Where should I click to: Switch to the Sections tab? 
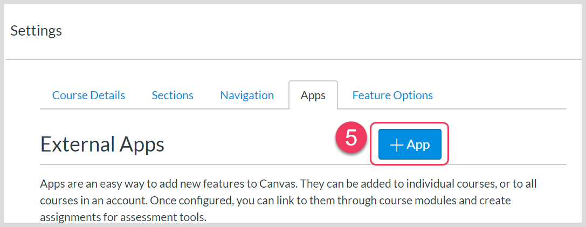[173, 95]
